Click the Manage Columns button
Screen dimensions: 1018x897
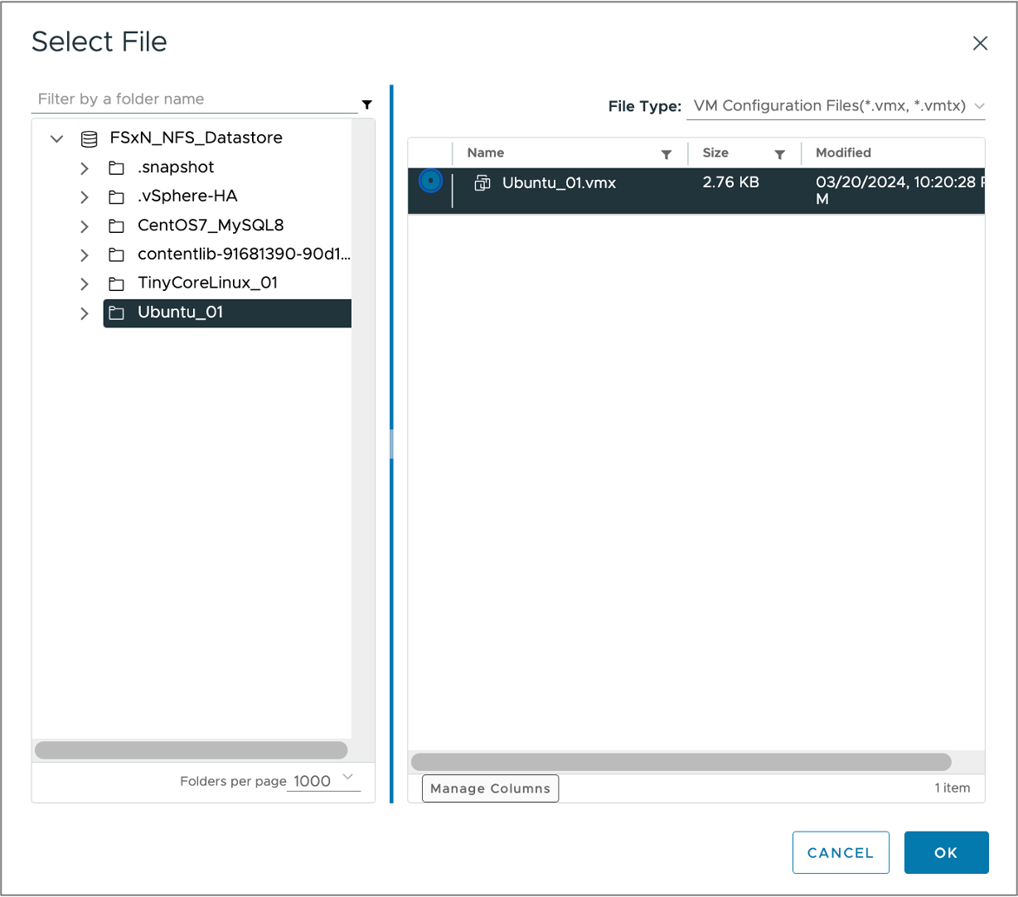click(490, 788)
